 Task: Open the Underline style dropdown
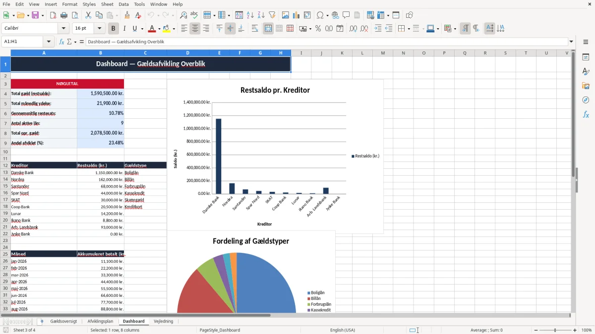coord(142,29)
